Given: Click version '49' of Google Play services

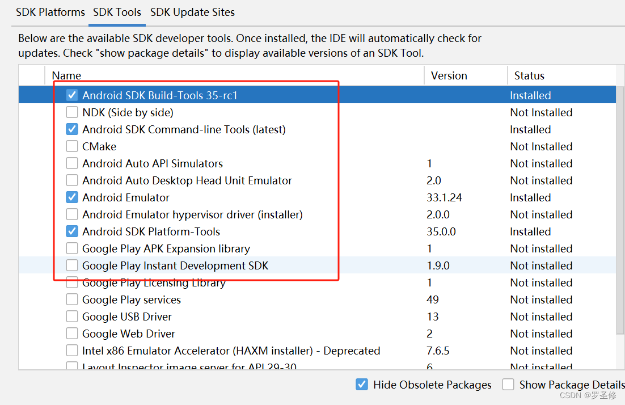Looking at the screenshot, I should click(433, 299).
